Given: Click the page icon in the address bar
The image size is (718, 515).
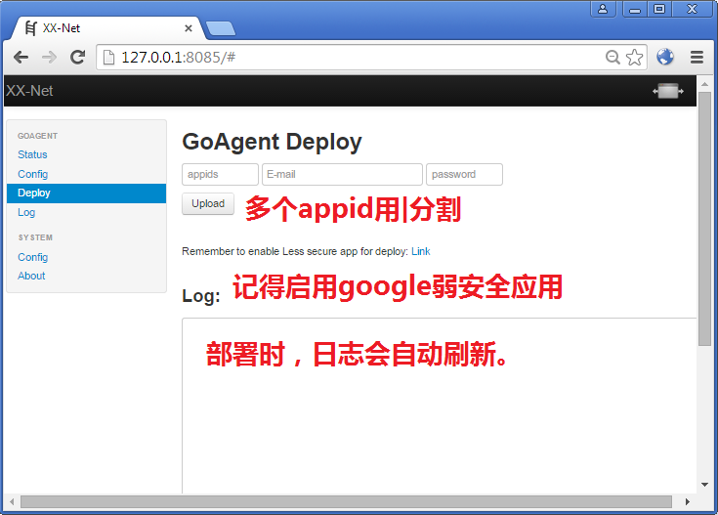Looking at the screenshot, I should (x=108, y=58).
